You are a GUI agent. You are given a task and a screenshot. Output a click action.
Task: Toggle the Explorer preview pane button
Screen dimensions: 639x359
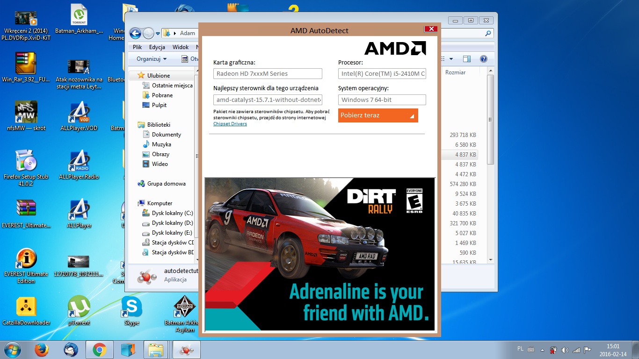point(466,59)
